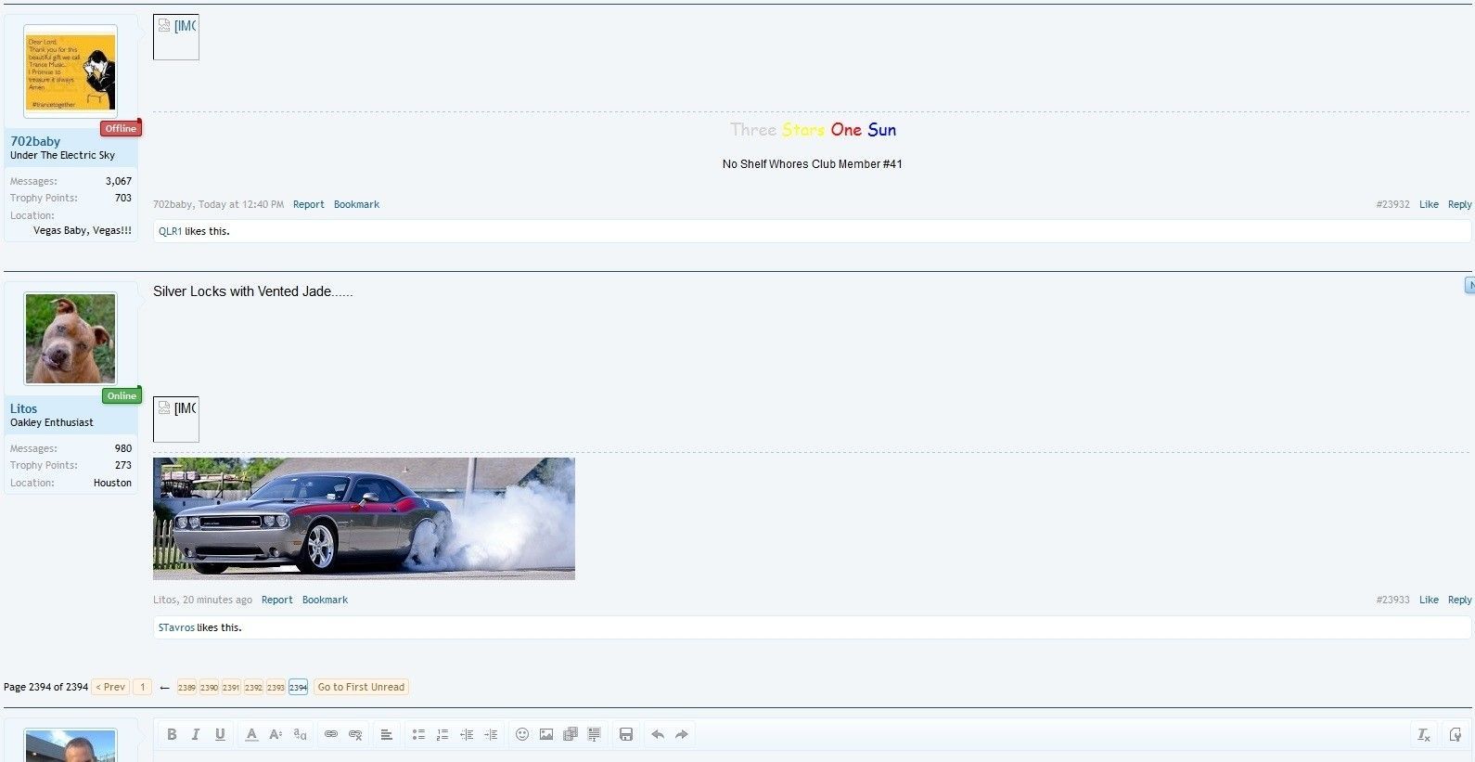Toggle italic text in reply editor
This screenshot has height=762, width=1475.
click(196, 734)
